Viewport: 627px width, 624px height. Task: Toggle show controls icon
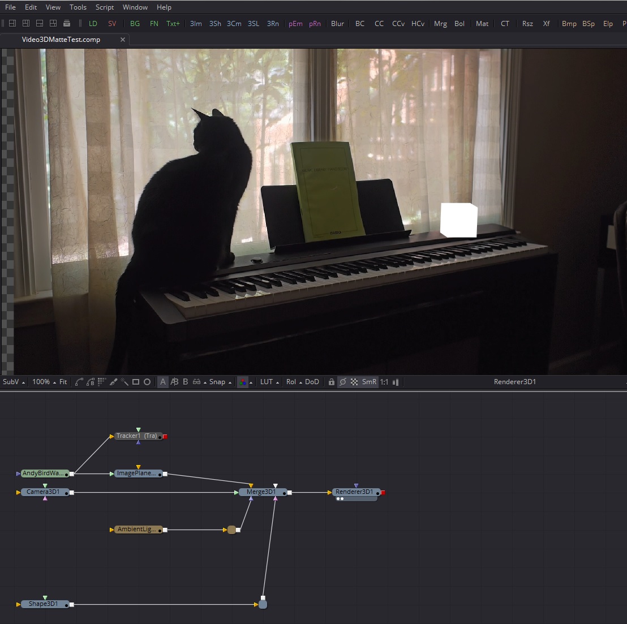pyautogui.click(x=343, y=382)
